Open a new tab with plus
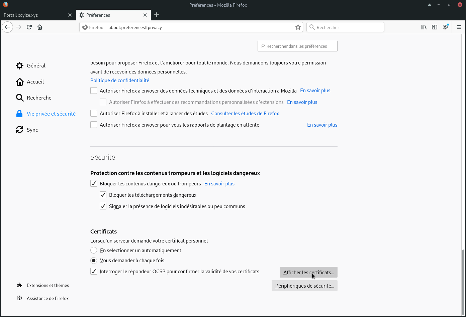Screen dimensions: 466x317 157,15
